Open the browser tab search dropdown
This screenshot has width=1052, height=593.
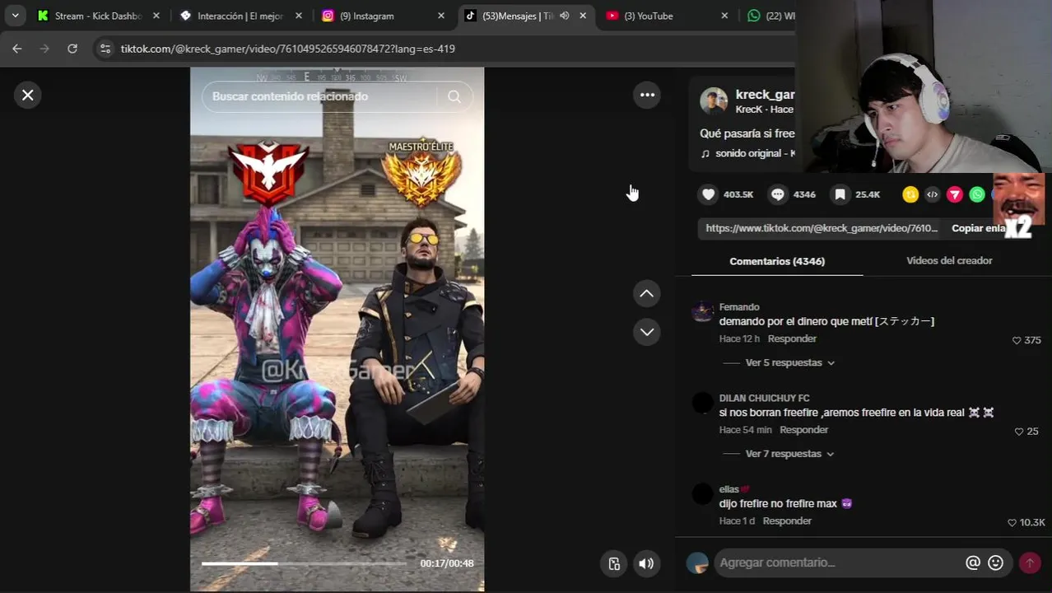(x=15, y=16)
